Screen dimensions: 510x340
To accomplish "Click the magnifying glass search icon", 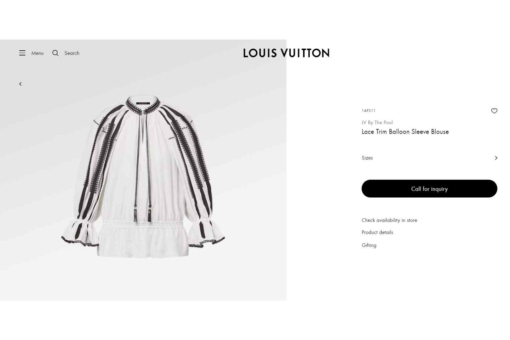I will [x=55, y=53].
